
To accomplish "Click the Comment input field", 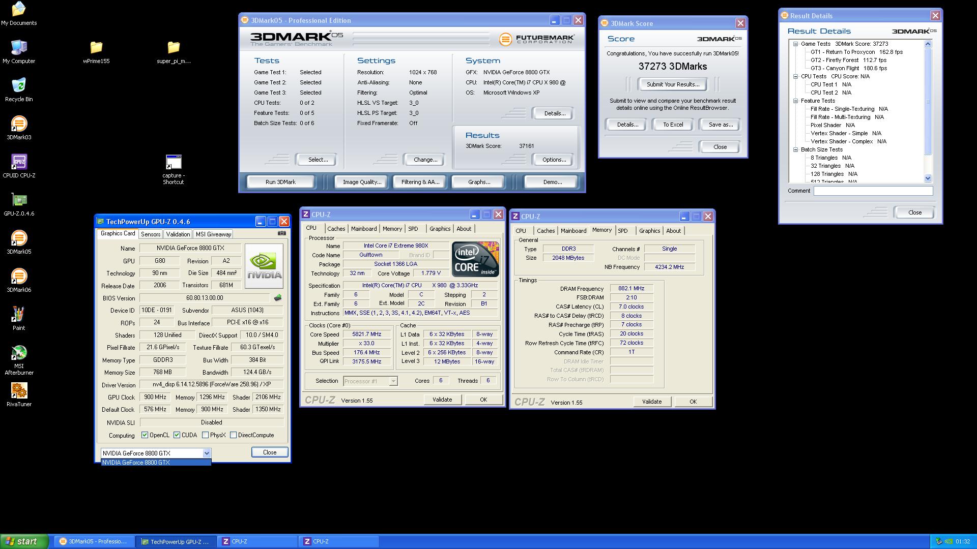I will tap(873, 191).
